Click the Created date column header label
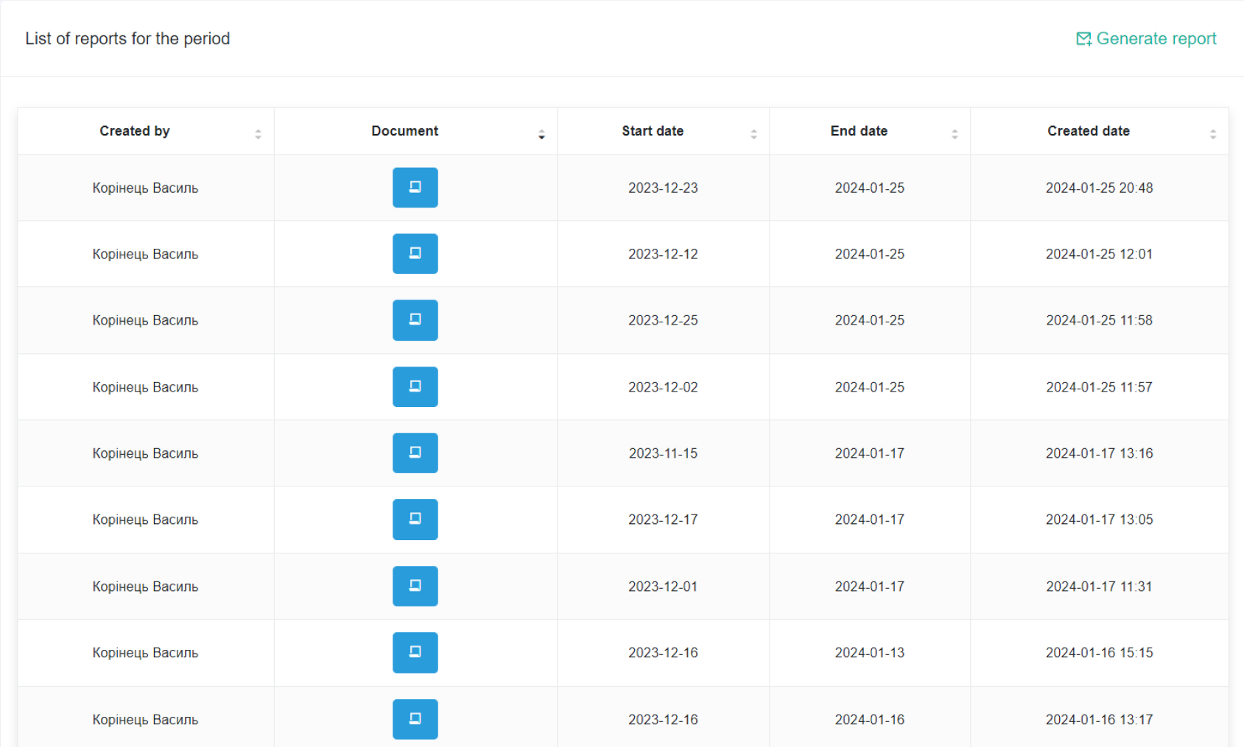Screen dimensions: 1244x747 coord(1088,131)
